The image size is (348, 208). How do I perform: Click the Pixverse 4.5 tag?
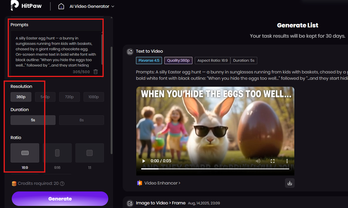click(149, 61)
